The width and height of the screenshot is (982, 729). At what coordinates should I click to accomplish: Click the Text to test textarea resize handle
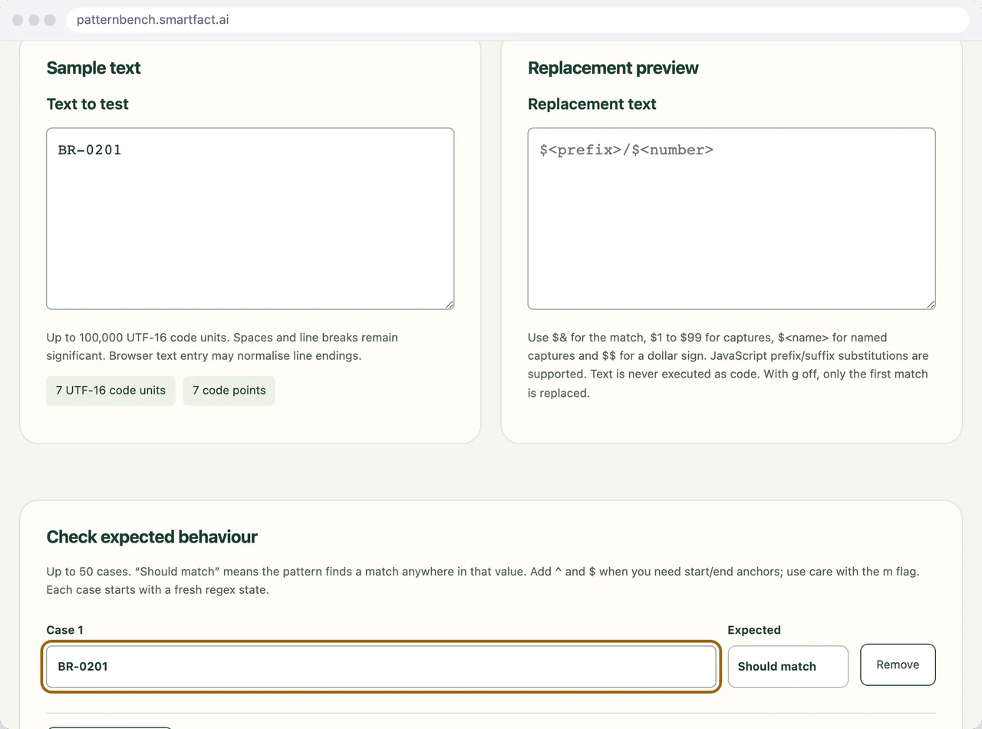[x=449, y=304]
